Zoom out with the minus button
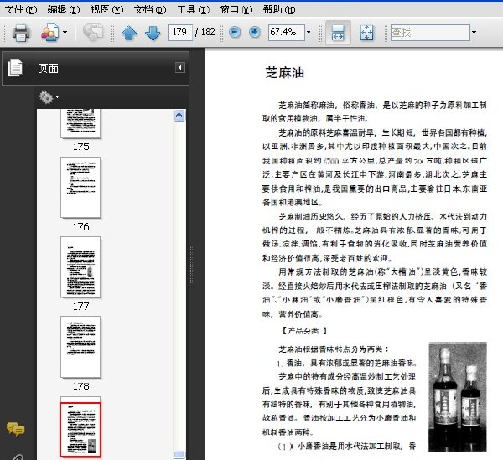Screen dimensions: 503x460 (235, 32)
